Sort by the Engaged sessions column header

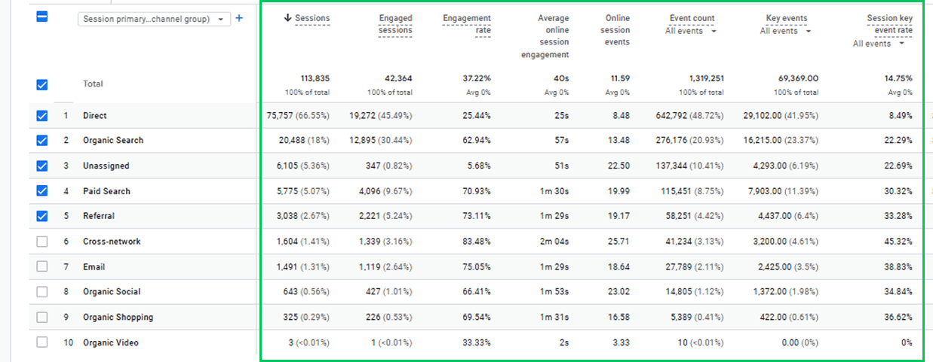(x=395, y=24)
